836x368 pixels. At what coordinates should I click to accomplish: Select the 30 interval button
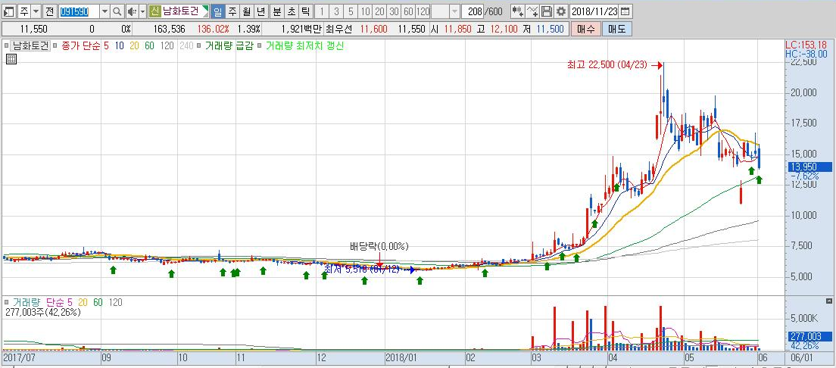[x=394, y=11]
